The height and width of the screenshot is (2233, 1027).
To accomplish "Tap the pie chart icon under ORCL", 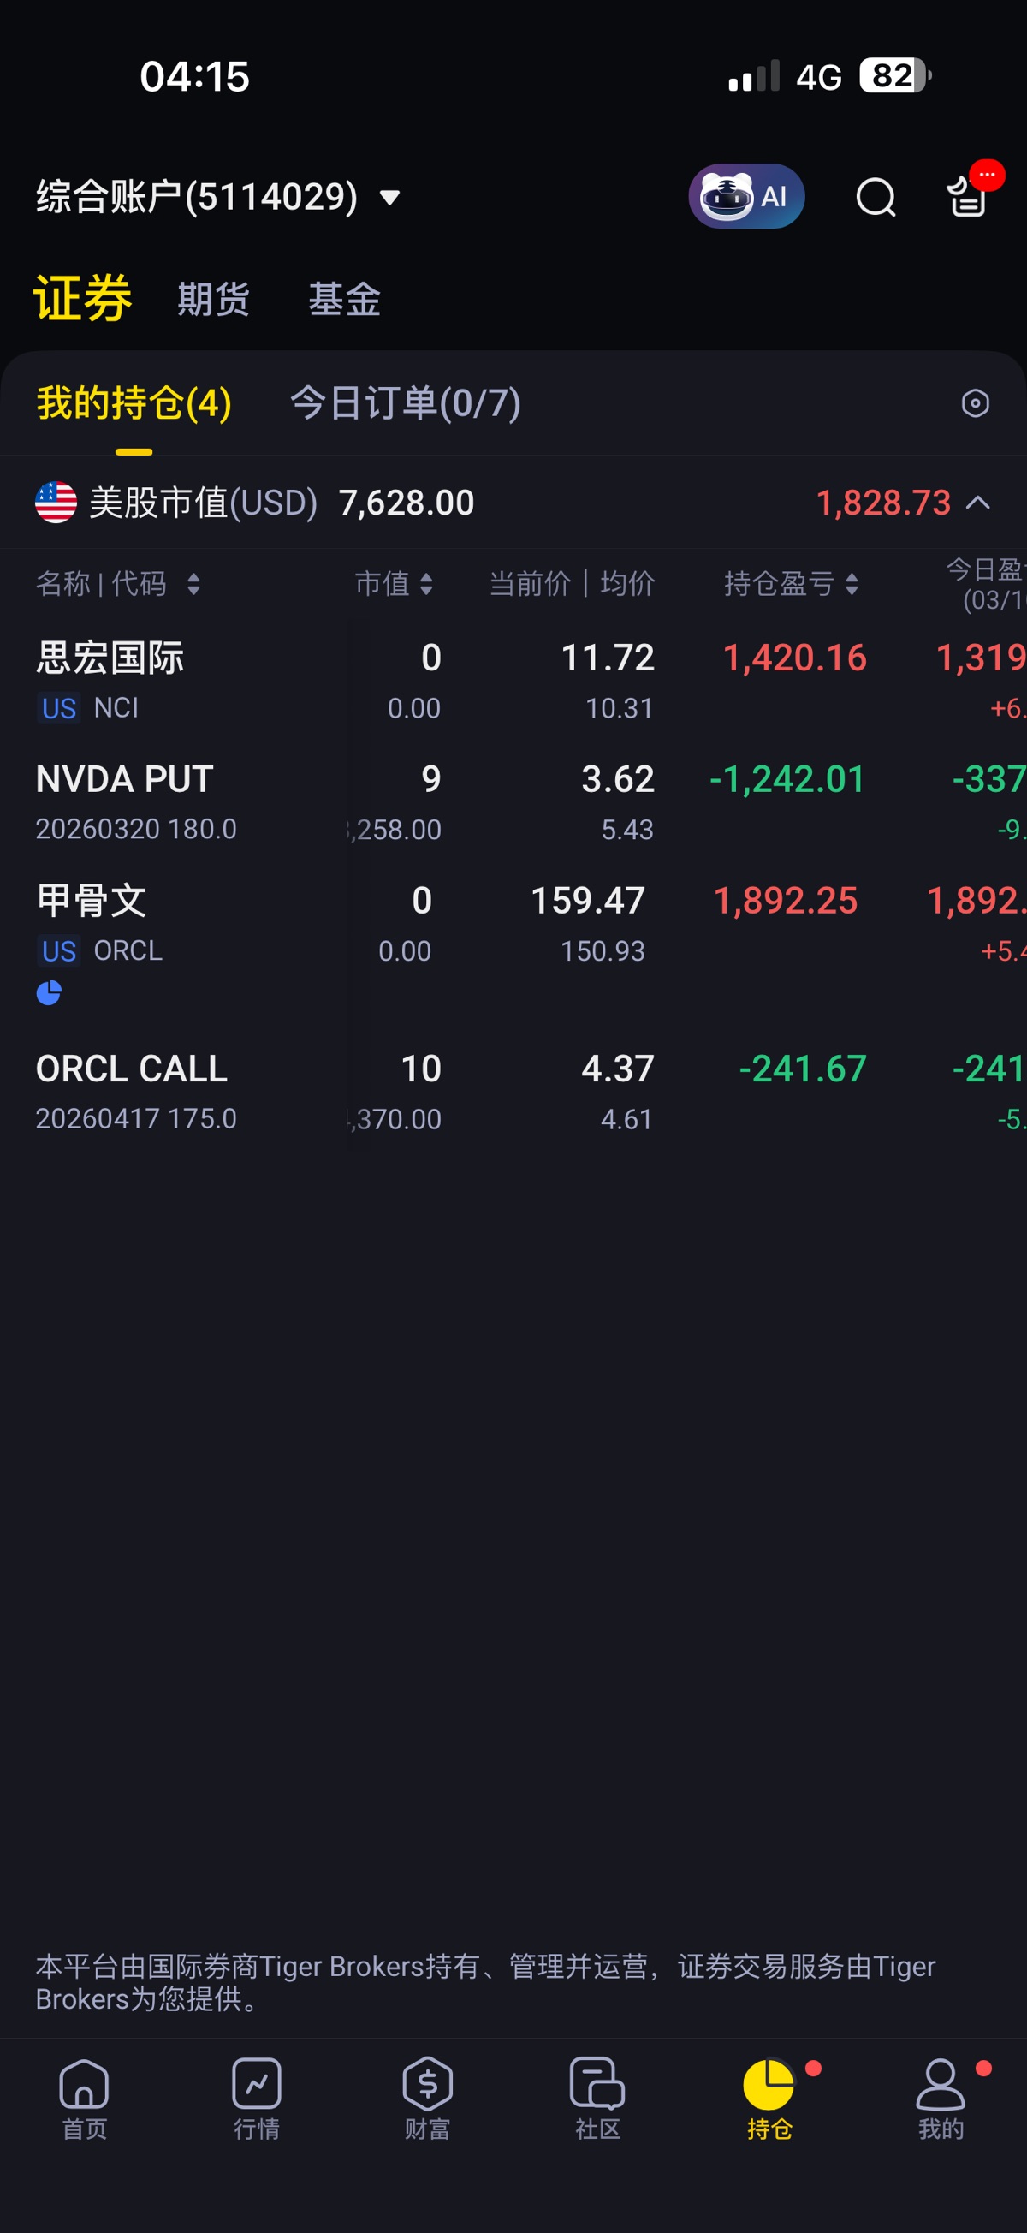I will point(50,992).
